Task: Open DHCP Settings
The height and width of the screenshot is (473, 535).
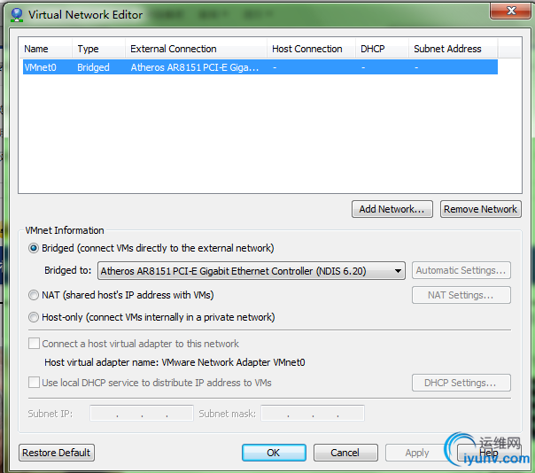Action: pos(461,383)
